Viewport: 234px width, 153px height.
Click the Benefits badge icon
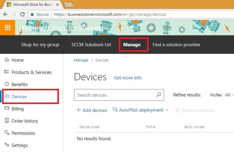tap(6, 84)
